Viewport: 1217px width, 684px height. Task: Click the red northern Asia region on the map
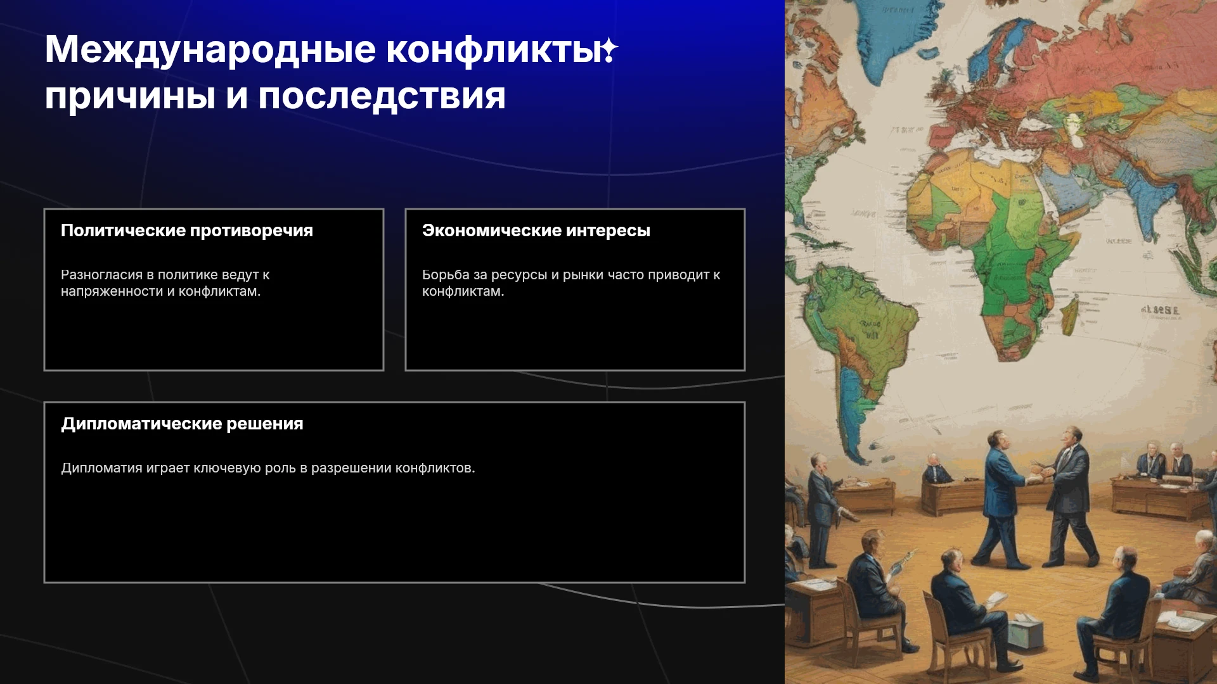coord(1109,57)
